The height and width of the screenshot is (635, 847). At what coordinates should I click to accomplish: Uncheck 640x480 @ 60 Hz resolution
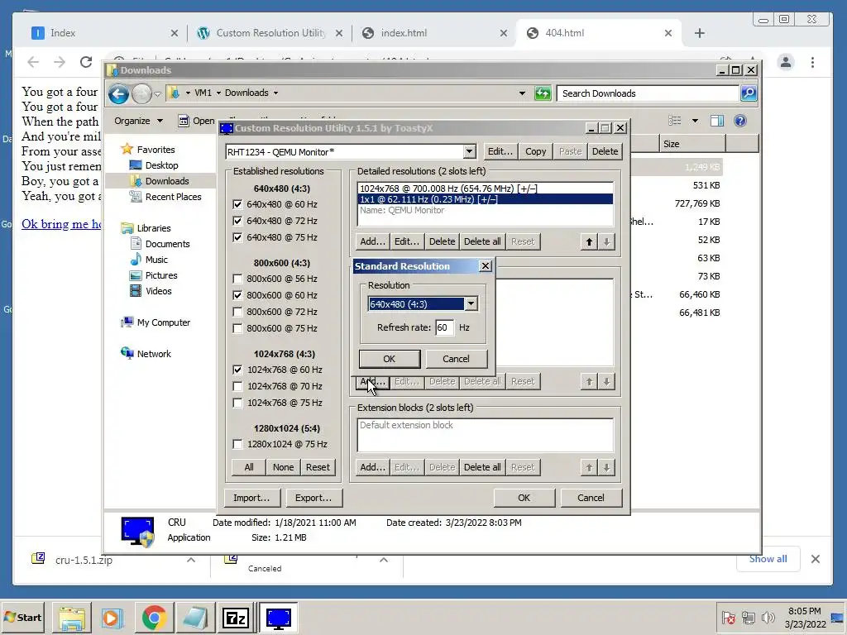click(237, 204)
